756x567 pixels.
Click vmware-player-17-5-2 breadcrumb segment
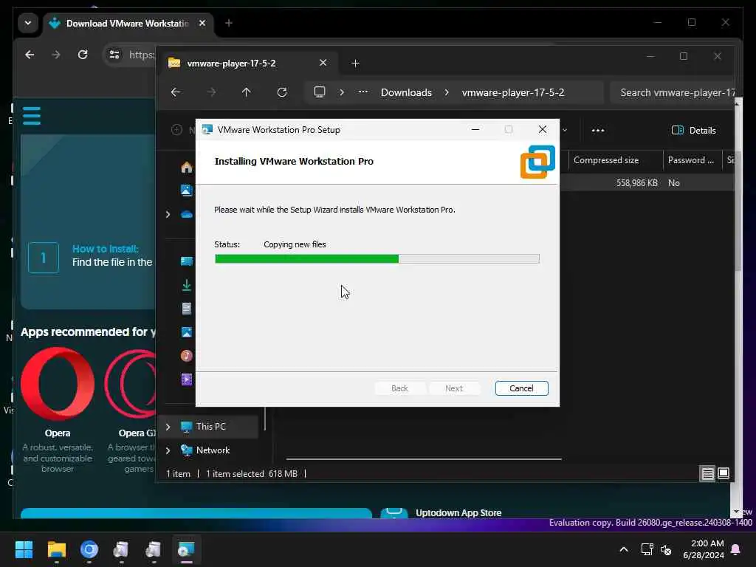point(512,92)
